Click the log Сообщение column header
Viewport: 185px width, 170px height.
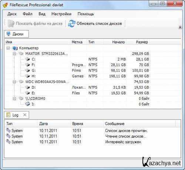tap(139, 124)
